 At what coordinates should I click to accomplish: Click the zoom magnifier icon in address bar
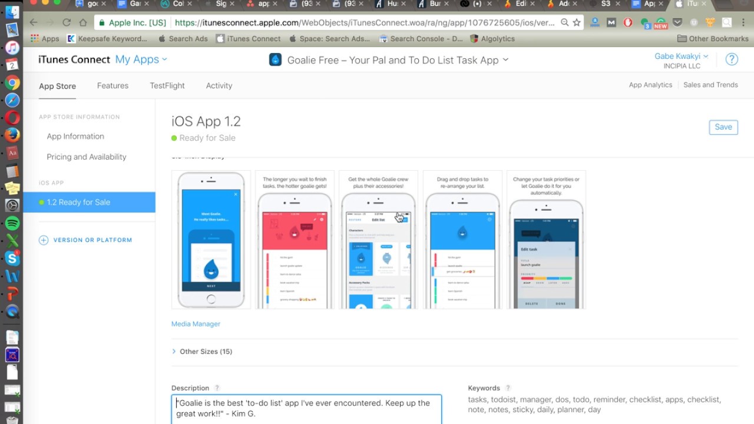[x=564, y=23]
